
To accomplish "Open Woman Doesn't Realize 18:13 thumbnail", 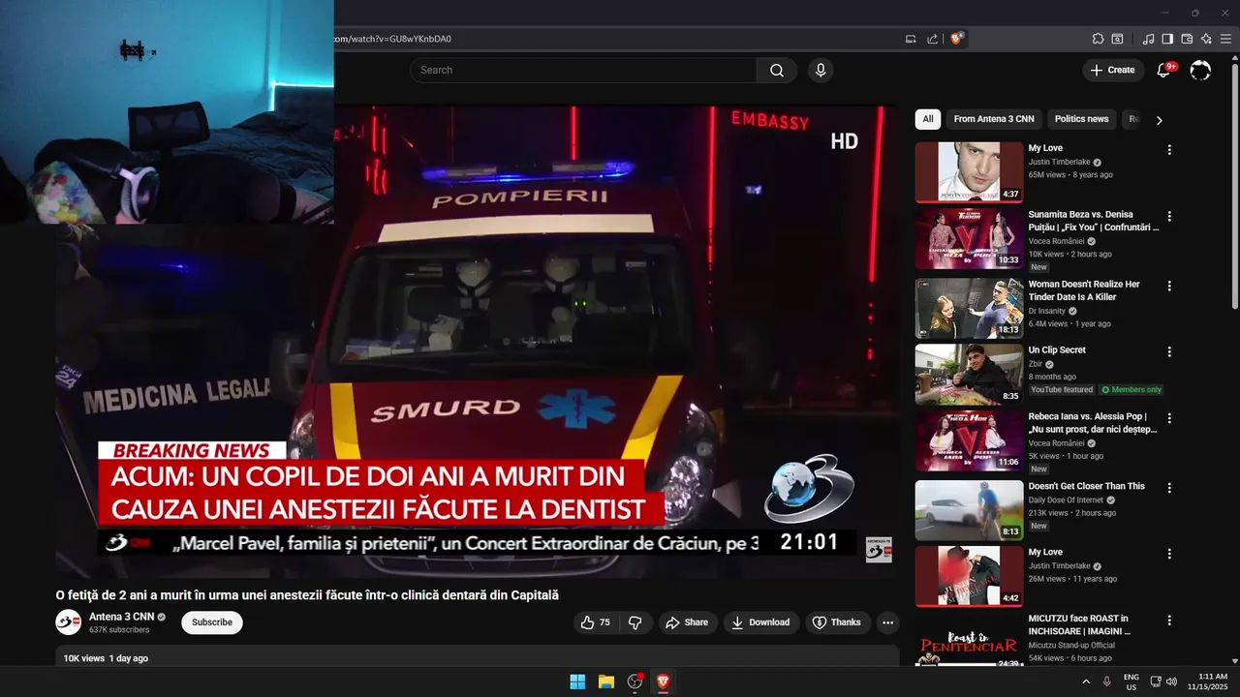I will [x=969, y=308].
